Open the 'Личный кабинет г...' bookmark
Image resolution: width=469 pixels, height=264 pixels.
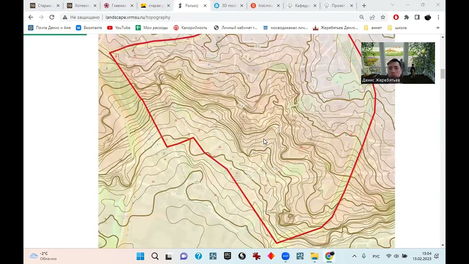click(x=236, y=27)
